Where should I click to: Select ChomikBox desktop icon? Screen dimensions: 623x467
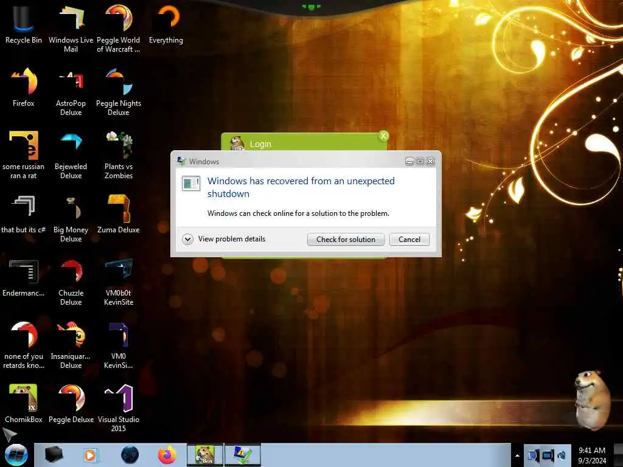(24, 404)
